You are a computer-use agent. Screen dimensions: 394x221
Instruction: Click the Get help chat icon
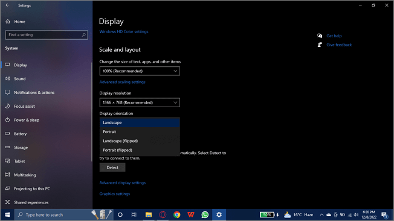[x=320, y=36]
